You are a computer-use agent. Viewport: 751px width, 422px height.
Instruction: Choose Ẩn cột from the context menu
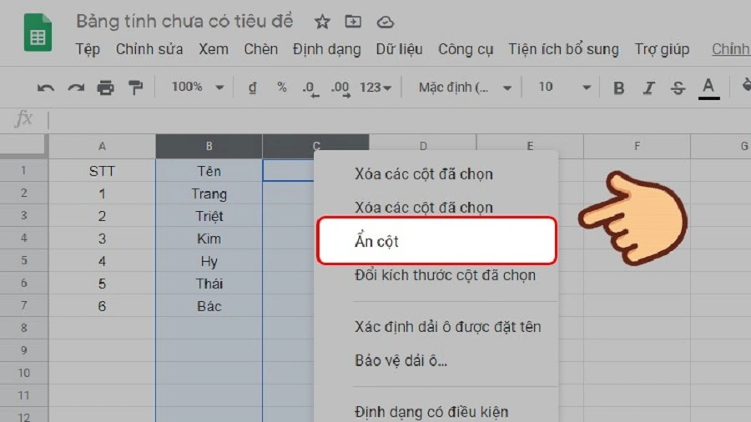pos(436,241)
